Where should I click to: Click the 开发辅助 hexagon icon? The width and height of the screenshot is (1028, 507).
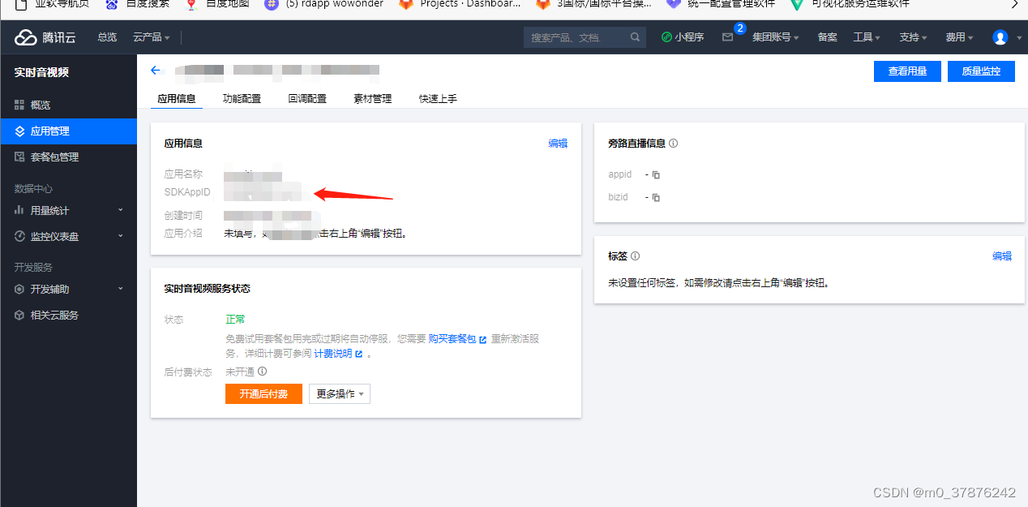pos(19,289)
